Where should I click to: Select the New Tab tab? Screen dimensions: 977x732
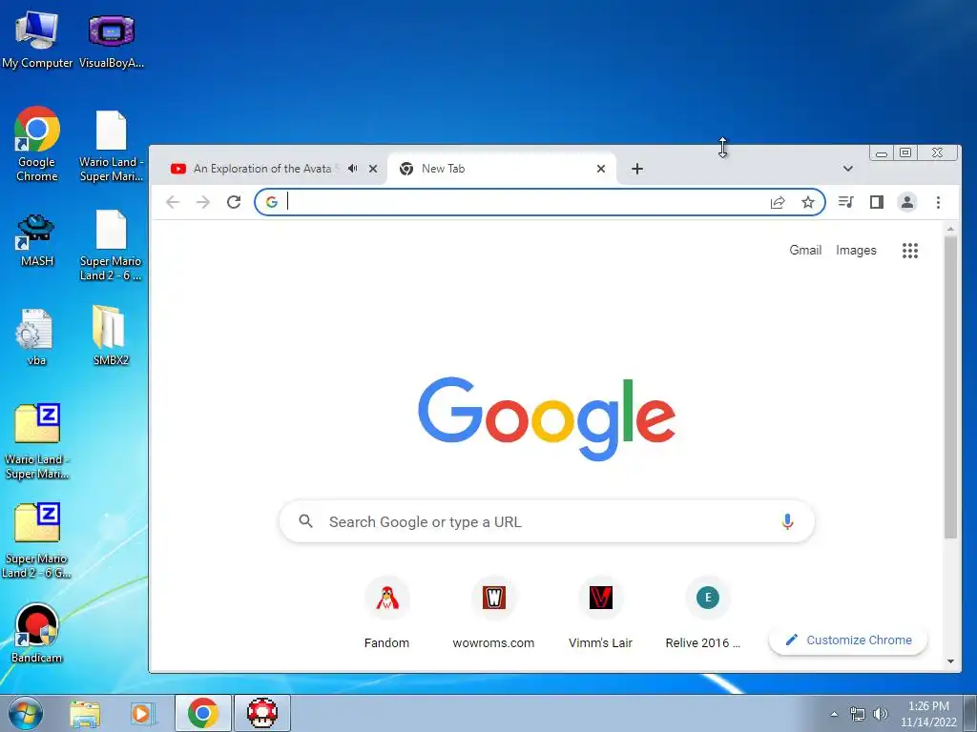(502, 169)
